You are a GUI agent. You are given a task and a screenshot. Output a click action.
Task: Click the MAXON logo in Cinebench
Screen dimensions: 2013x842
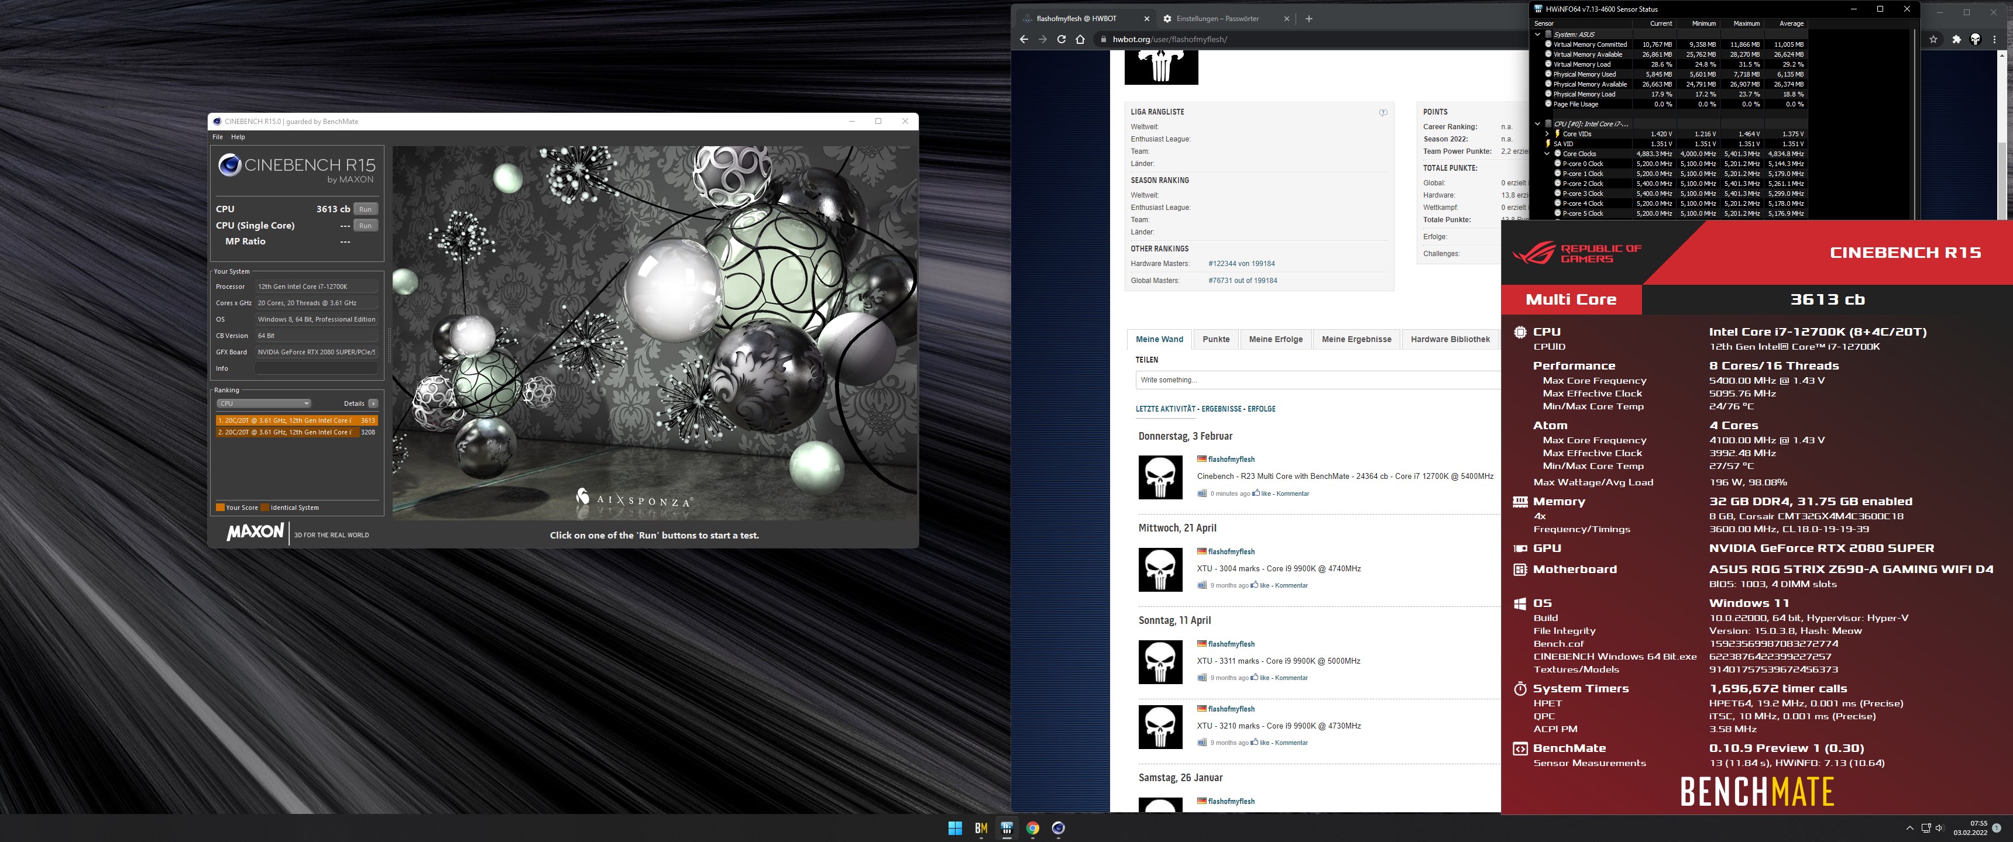point(255,532)
